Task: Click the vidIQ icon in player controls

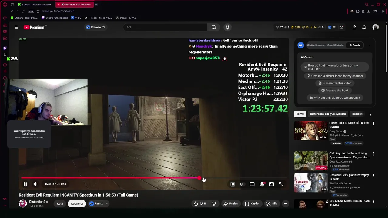Action: coord(233,184)
